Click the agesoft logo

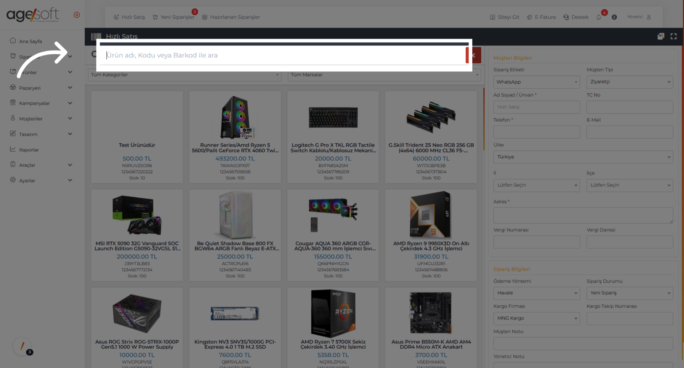33,15
